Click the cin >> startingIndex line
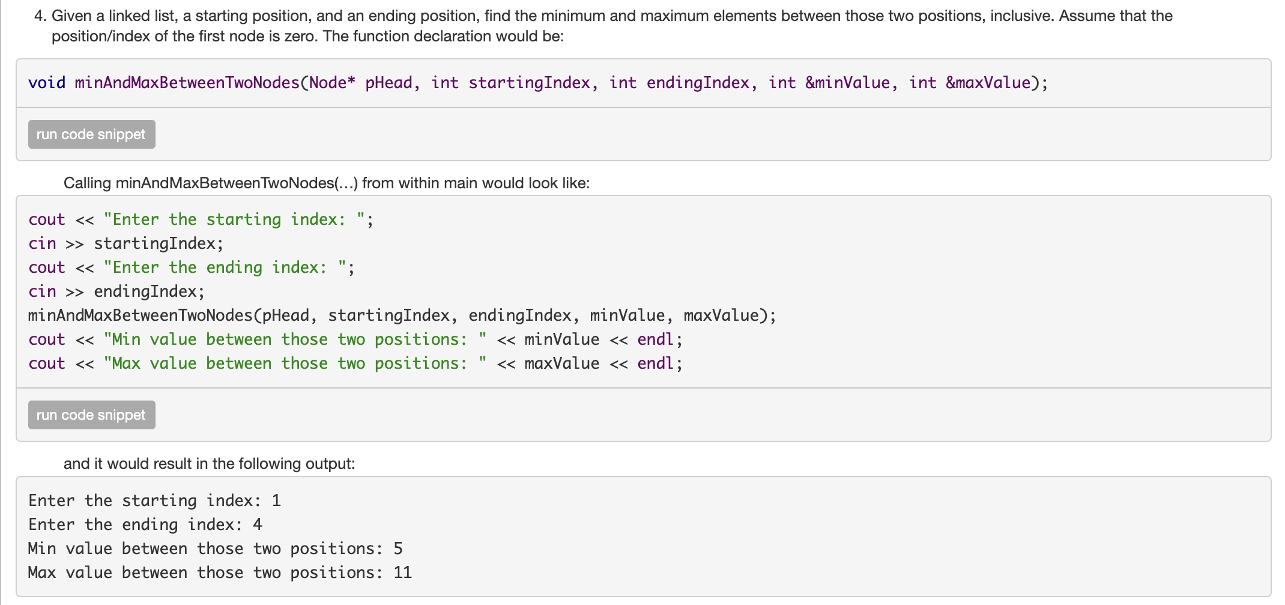Viewport: 1285px width, 605px height. 125,243
